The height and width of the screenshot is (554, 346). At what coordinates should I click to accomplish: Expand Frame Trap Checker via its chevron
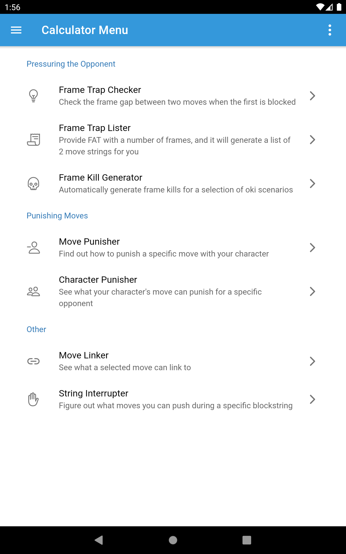[312, 96]
